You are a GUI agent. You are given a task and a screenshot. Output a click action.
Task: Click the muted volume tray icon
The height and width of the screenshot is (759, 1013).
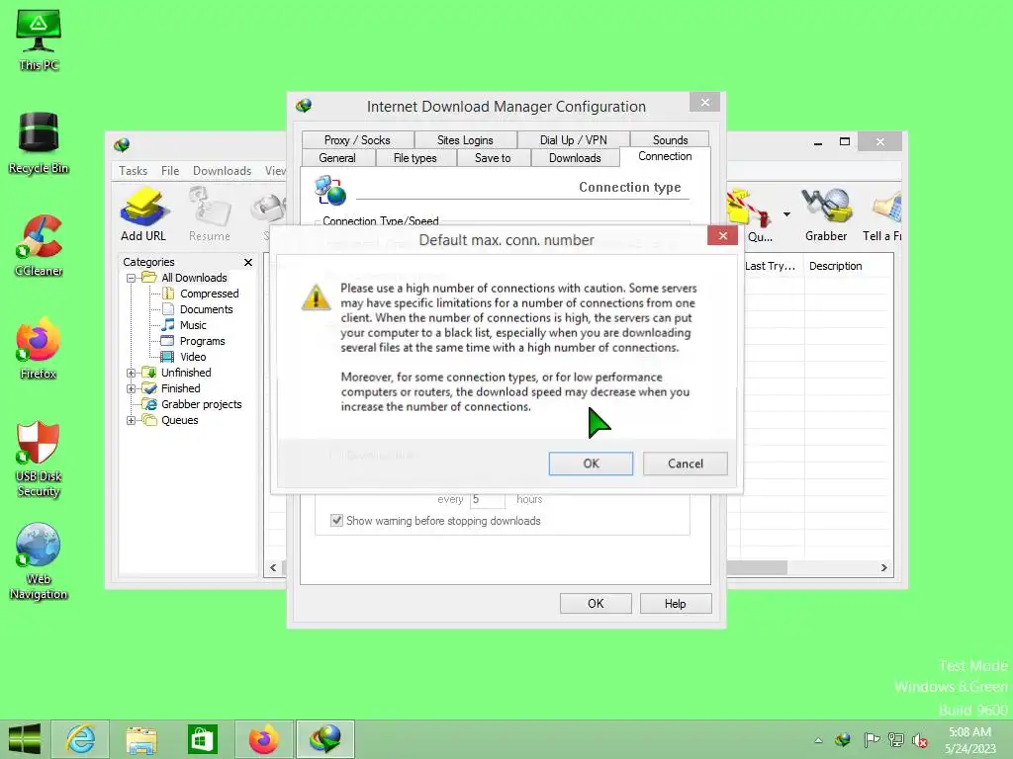coord(919,740)
